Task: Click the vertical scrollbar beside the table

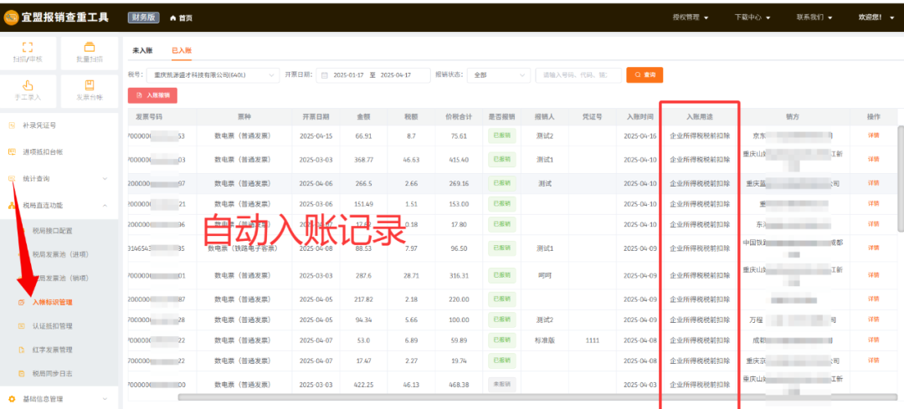Action: 901,179
